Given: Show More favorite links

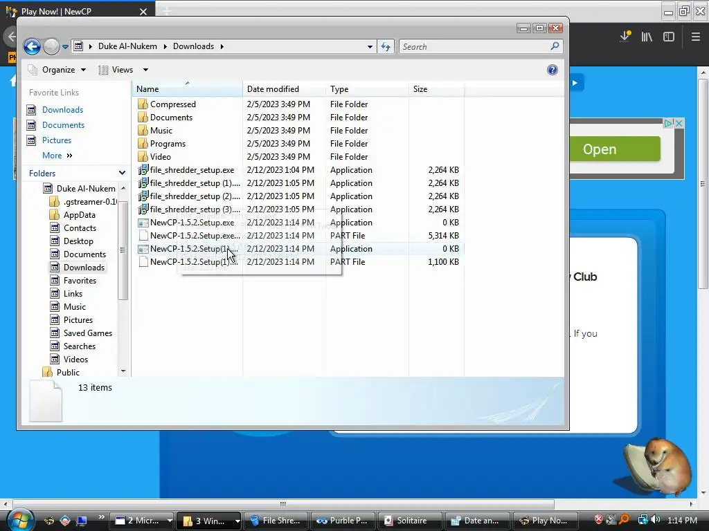Looking at the screenshot, I should tap(57, 156).
